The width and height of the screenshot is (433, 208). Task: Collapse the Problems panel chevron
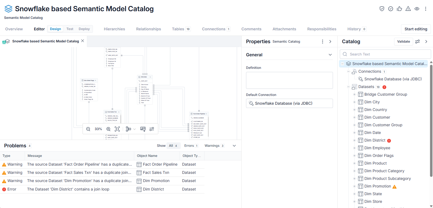pyautogui.click(x=234, y=146)
